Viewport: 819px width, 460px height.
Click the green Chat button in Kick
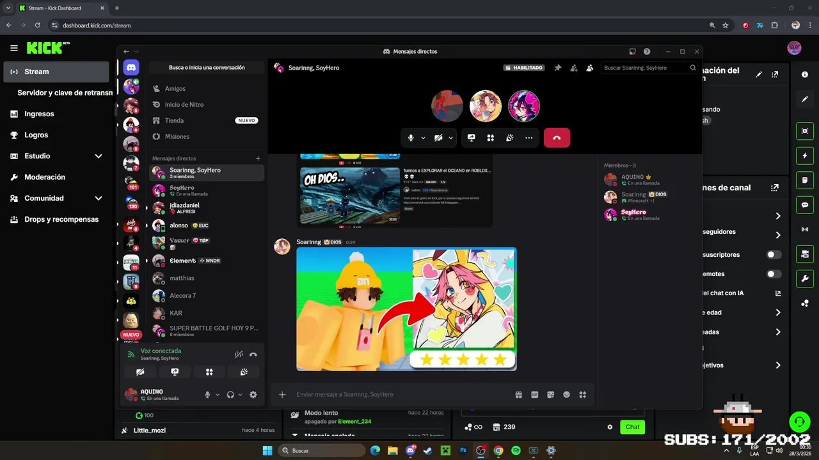tap(632, 427)
